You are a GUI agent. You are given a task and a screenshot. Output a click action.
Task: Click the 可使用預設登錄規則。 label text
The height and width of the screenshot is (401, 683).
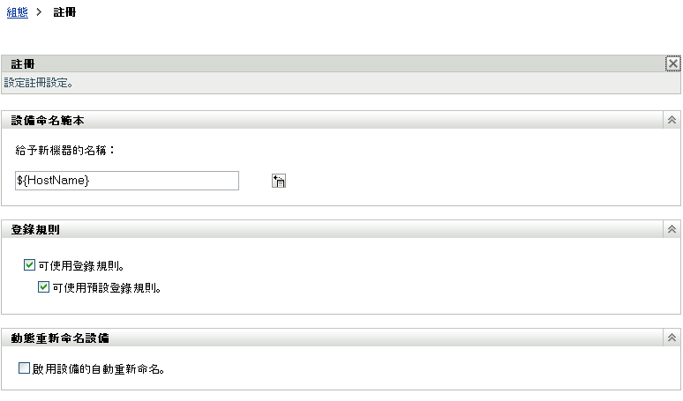pos(106,286)
